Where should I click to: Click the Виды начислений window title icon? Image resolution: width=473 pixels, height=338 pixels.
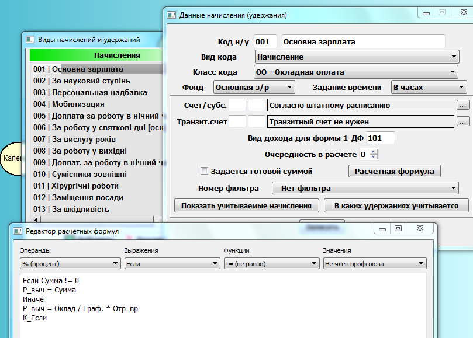pyautogui.click(x=30, y=40)
